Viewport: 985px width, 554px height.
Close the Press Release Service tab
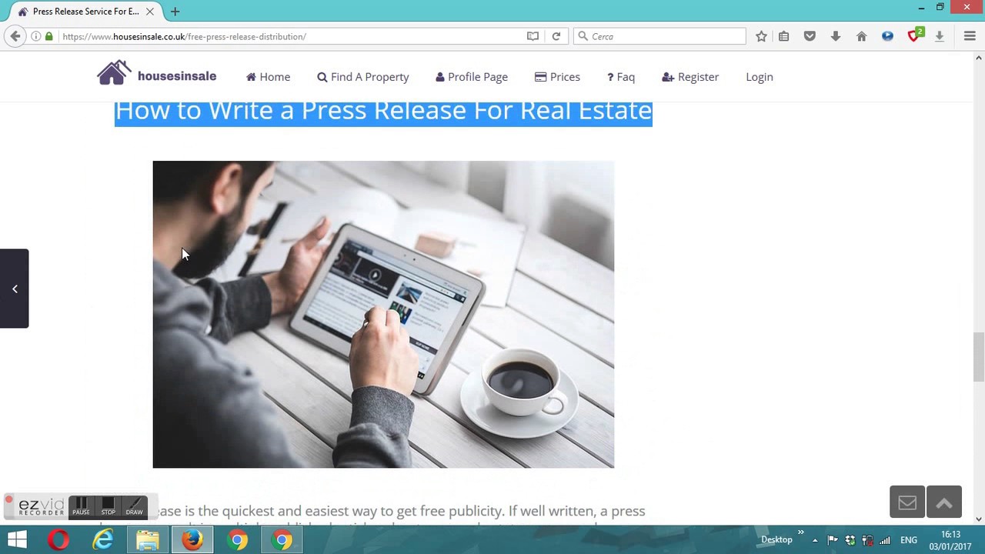coord(150,12)
